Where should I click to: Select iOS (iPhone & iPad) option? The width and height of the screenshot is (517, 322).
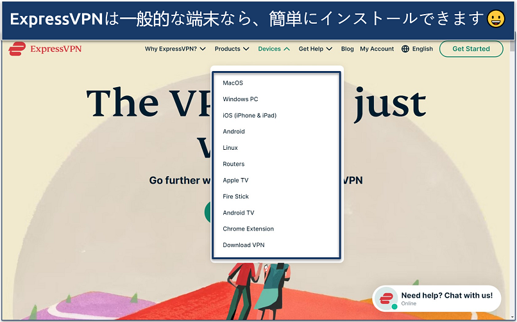click(x=250, y=115)
